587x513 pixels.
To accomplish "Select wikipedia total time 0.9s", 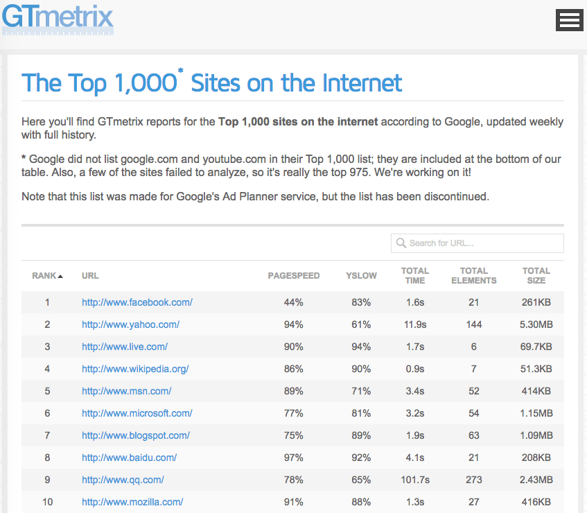I will [x=415, y=369].
